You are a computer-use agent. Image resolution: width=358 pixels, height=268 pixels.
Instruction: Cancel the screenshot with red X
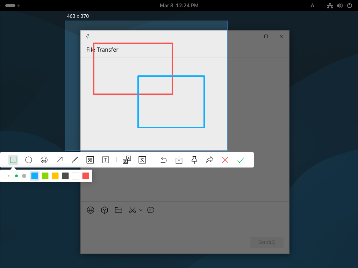[x=225, y=160]
